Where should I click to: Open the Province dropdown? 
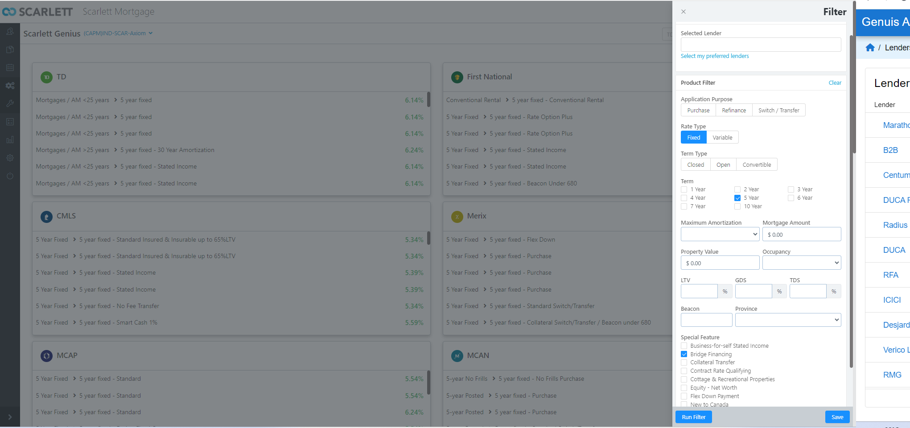[788, 320]
